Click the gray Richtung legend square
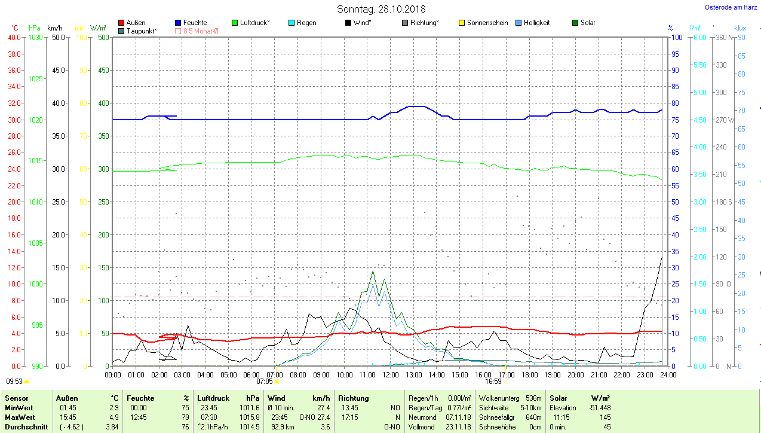This screenshot has height=433, width=761. [x=405, y=23]
